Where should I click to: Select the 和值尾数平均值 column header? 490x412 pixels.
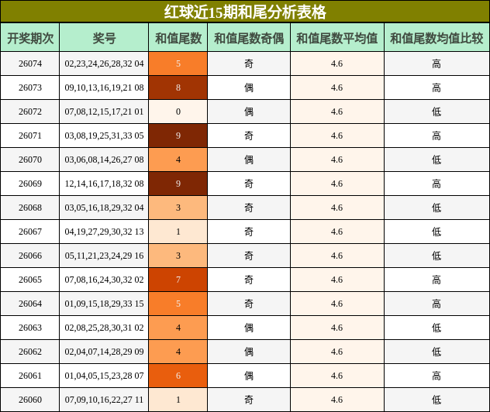coord(336,38)
